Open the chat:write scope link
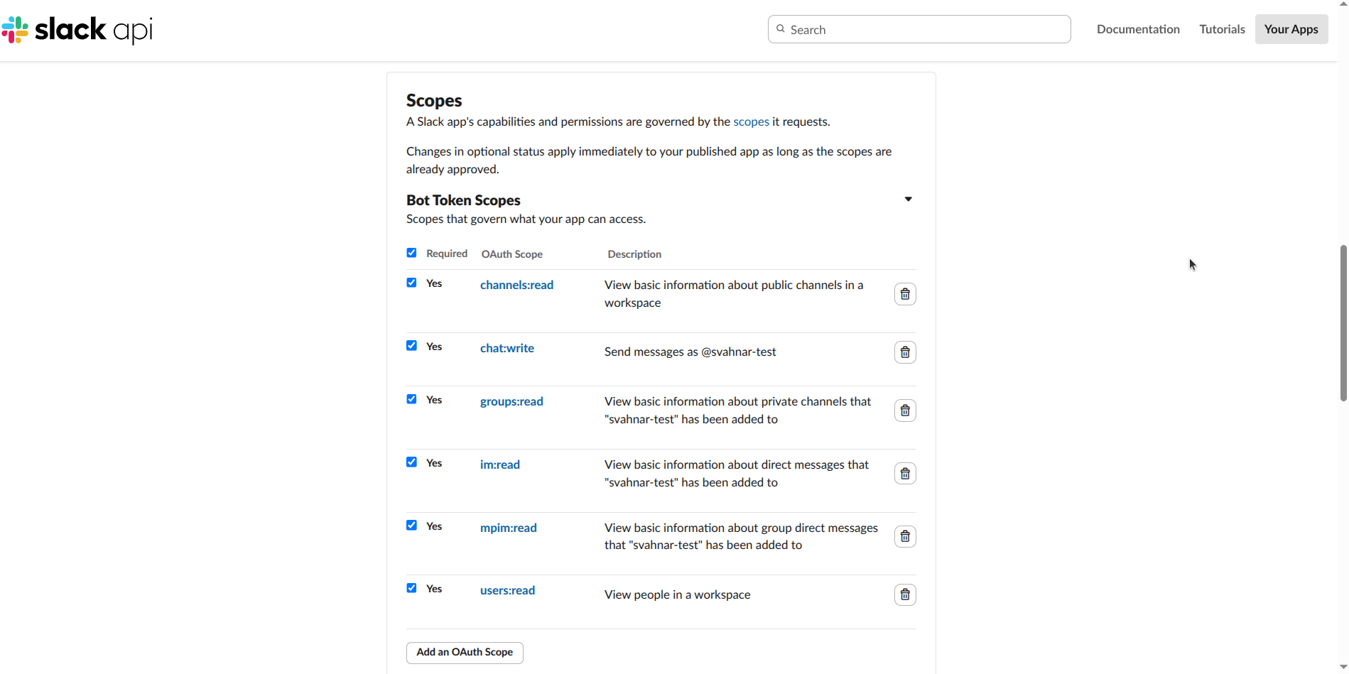 [507, 348]
